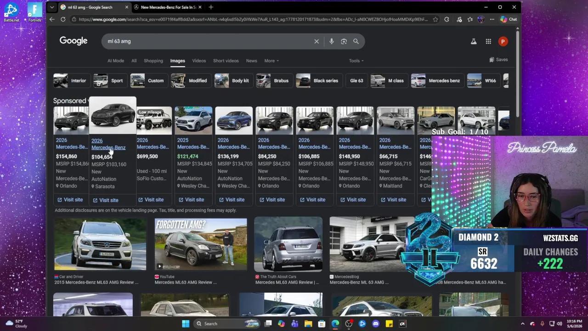
Task: Open the browser extensions menu
Action: [447, 19]
